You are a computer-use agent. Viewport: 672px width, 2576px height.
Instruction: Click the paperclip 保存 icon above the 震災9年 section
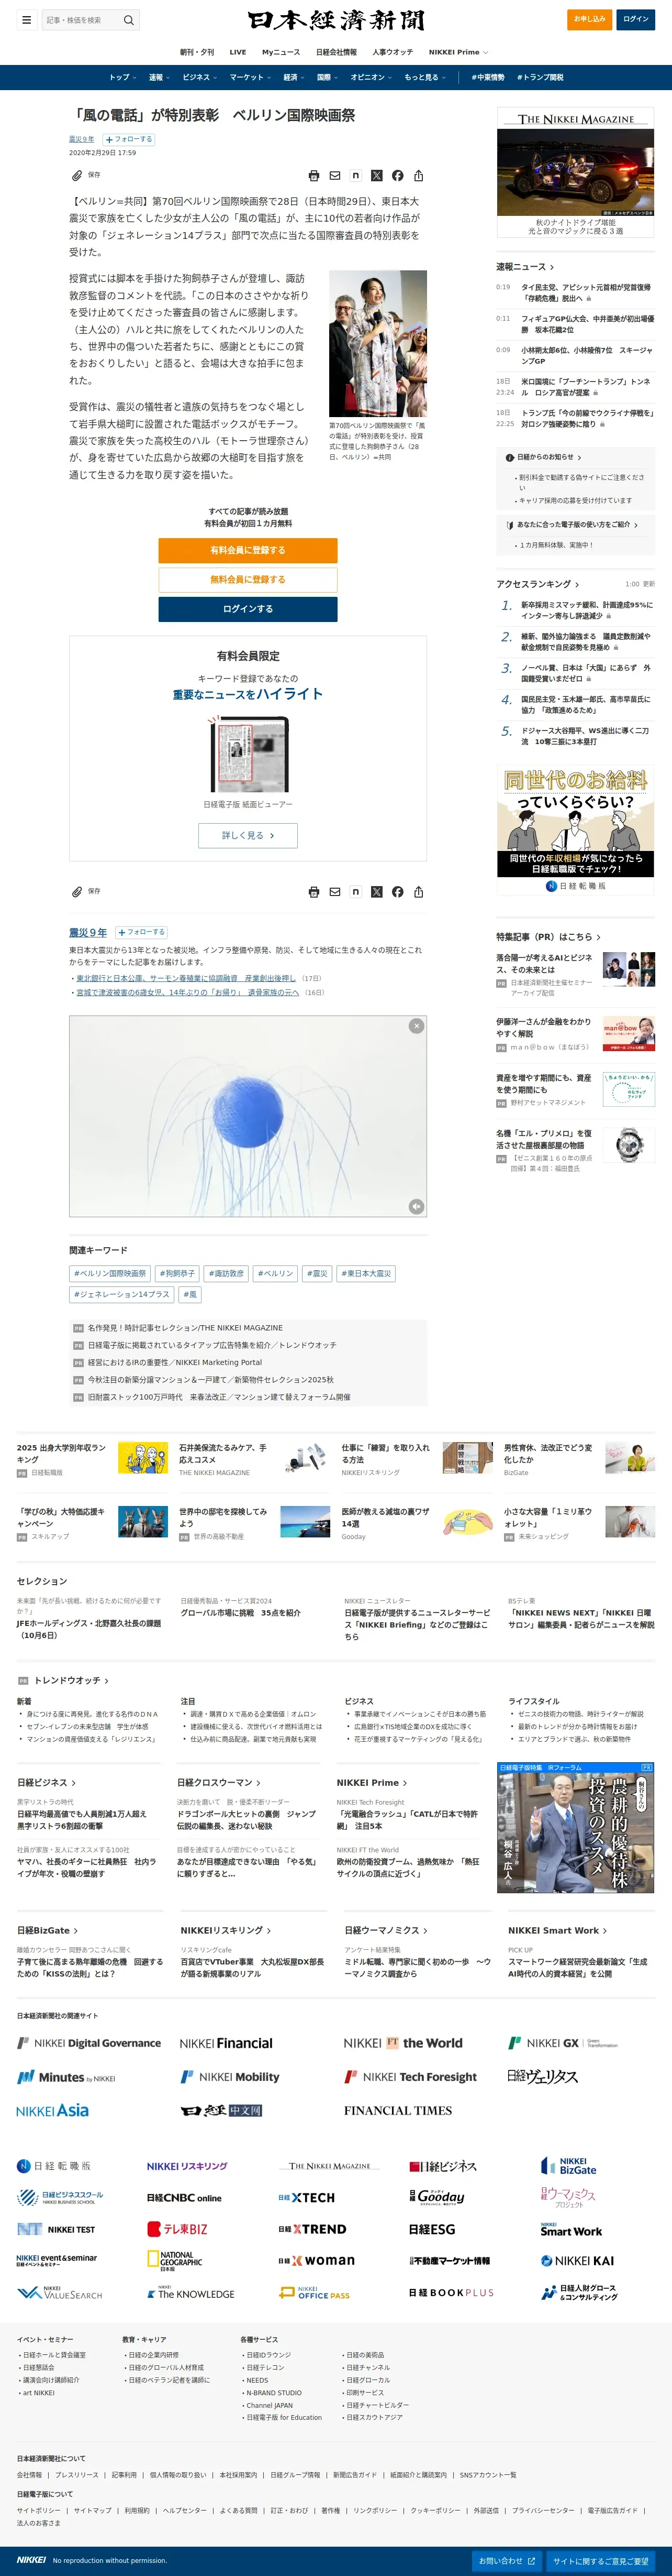click(77, 892)
